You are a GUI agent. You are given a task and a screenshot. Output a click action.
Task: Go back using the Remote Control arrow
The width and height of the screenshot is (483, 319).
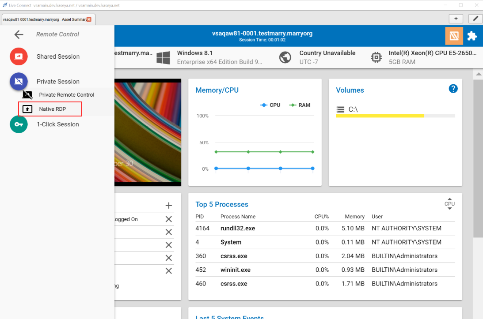(x=19, y=34)
